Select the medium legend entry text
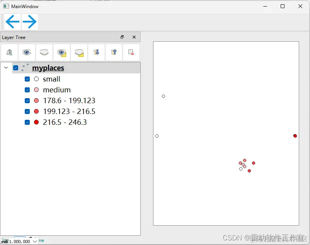The image size is (310, 245). (x=57, y=90)
